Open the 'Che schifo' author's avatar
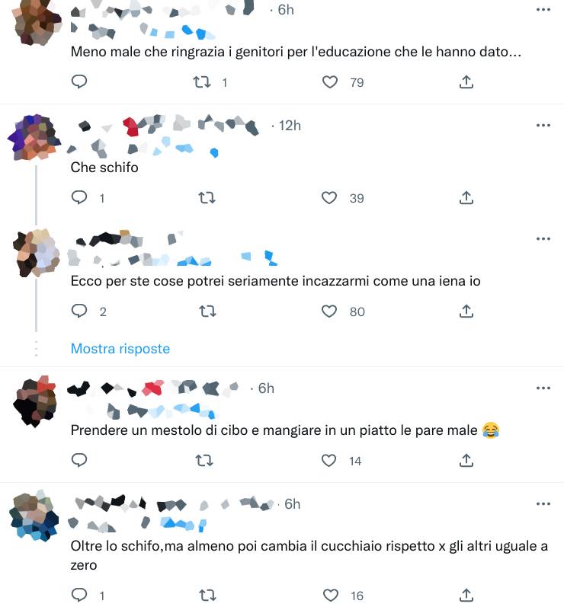This screenshot has width=564, height=607. [x=34, y=137]
